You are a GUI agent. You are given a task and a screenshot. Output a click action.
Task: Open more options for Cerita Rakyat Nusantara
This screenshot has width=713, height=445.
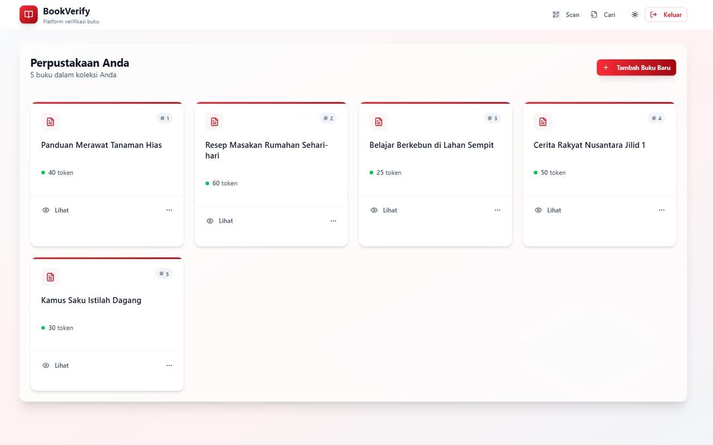pos(662,210)
